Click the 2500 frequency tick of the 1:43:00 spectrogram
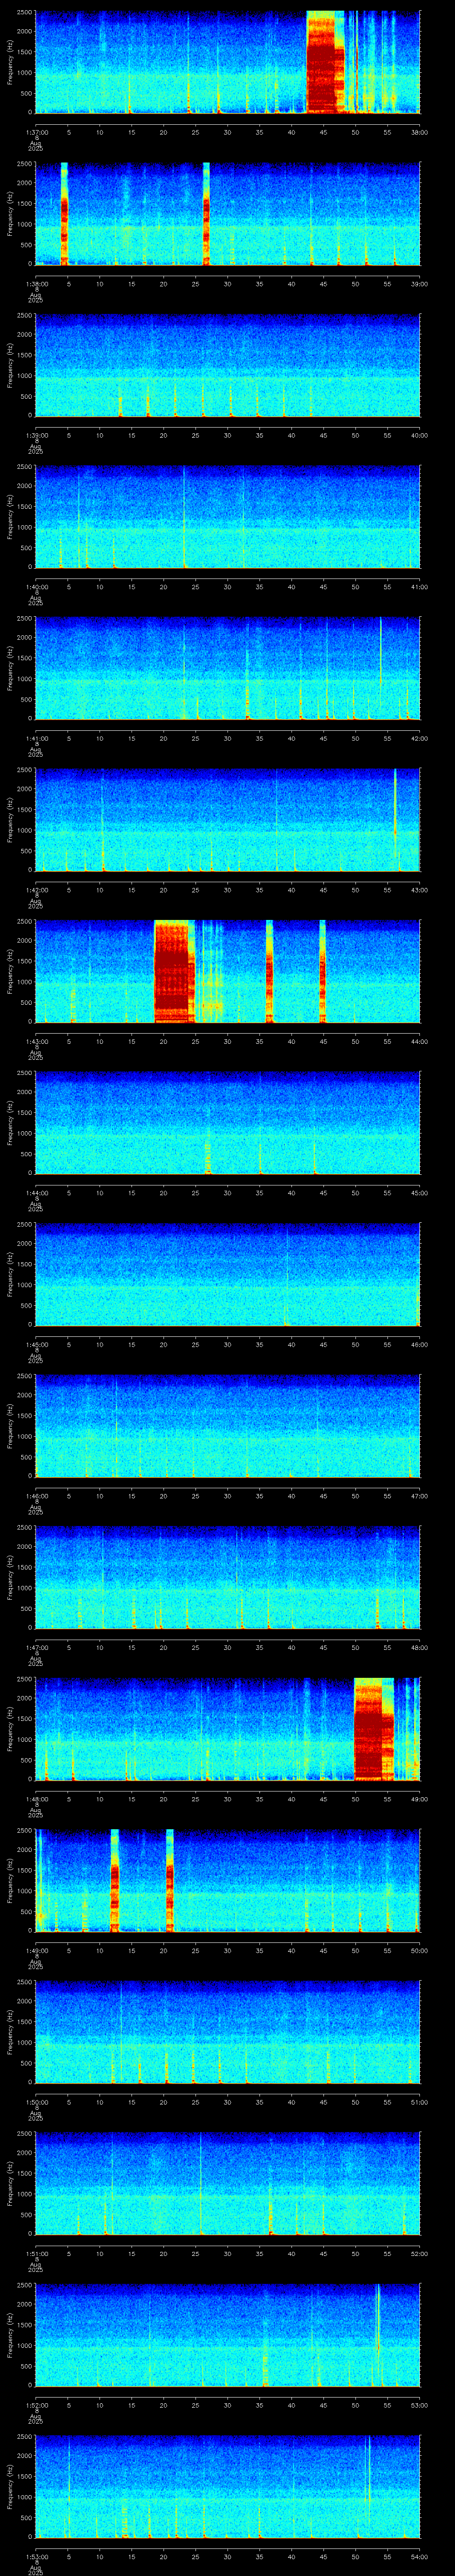The height and width of the screenshot is (2576, 455). [x=24, y=923]
